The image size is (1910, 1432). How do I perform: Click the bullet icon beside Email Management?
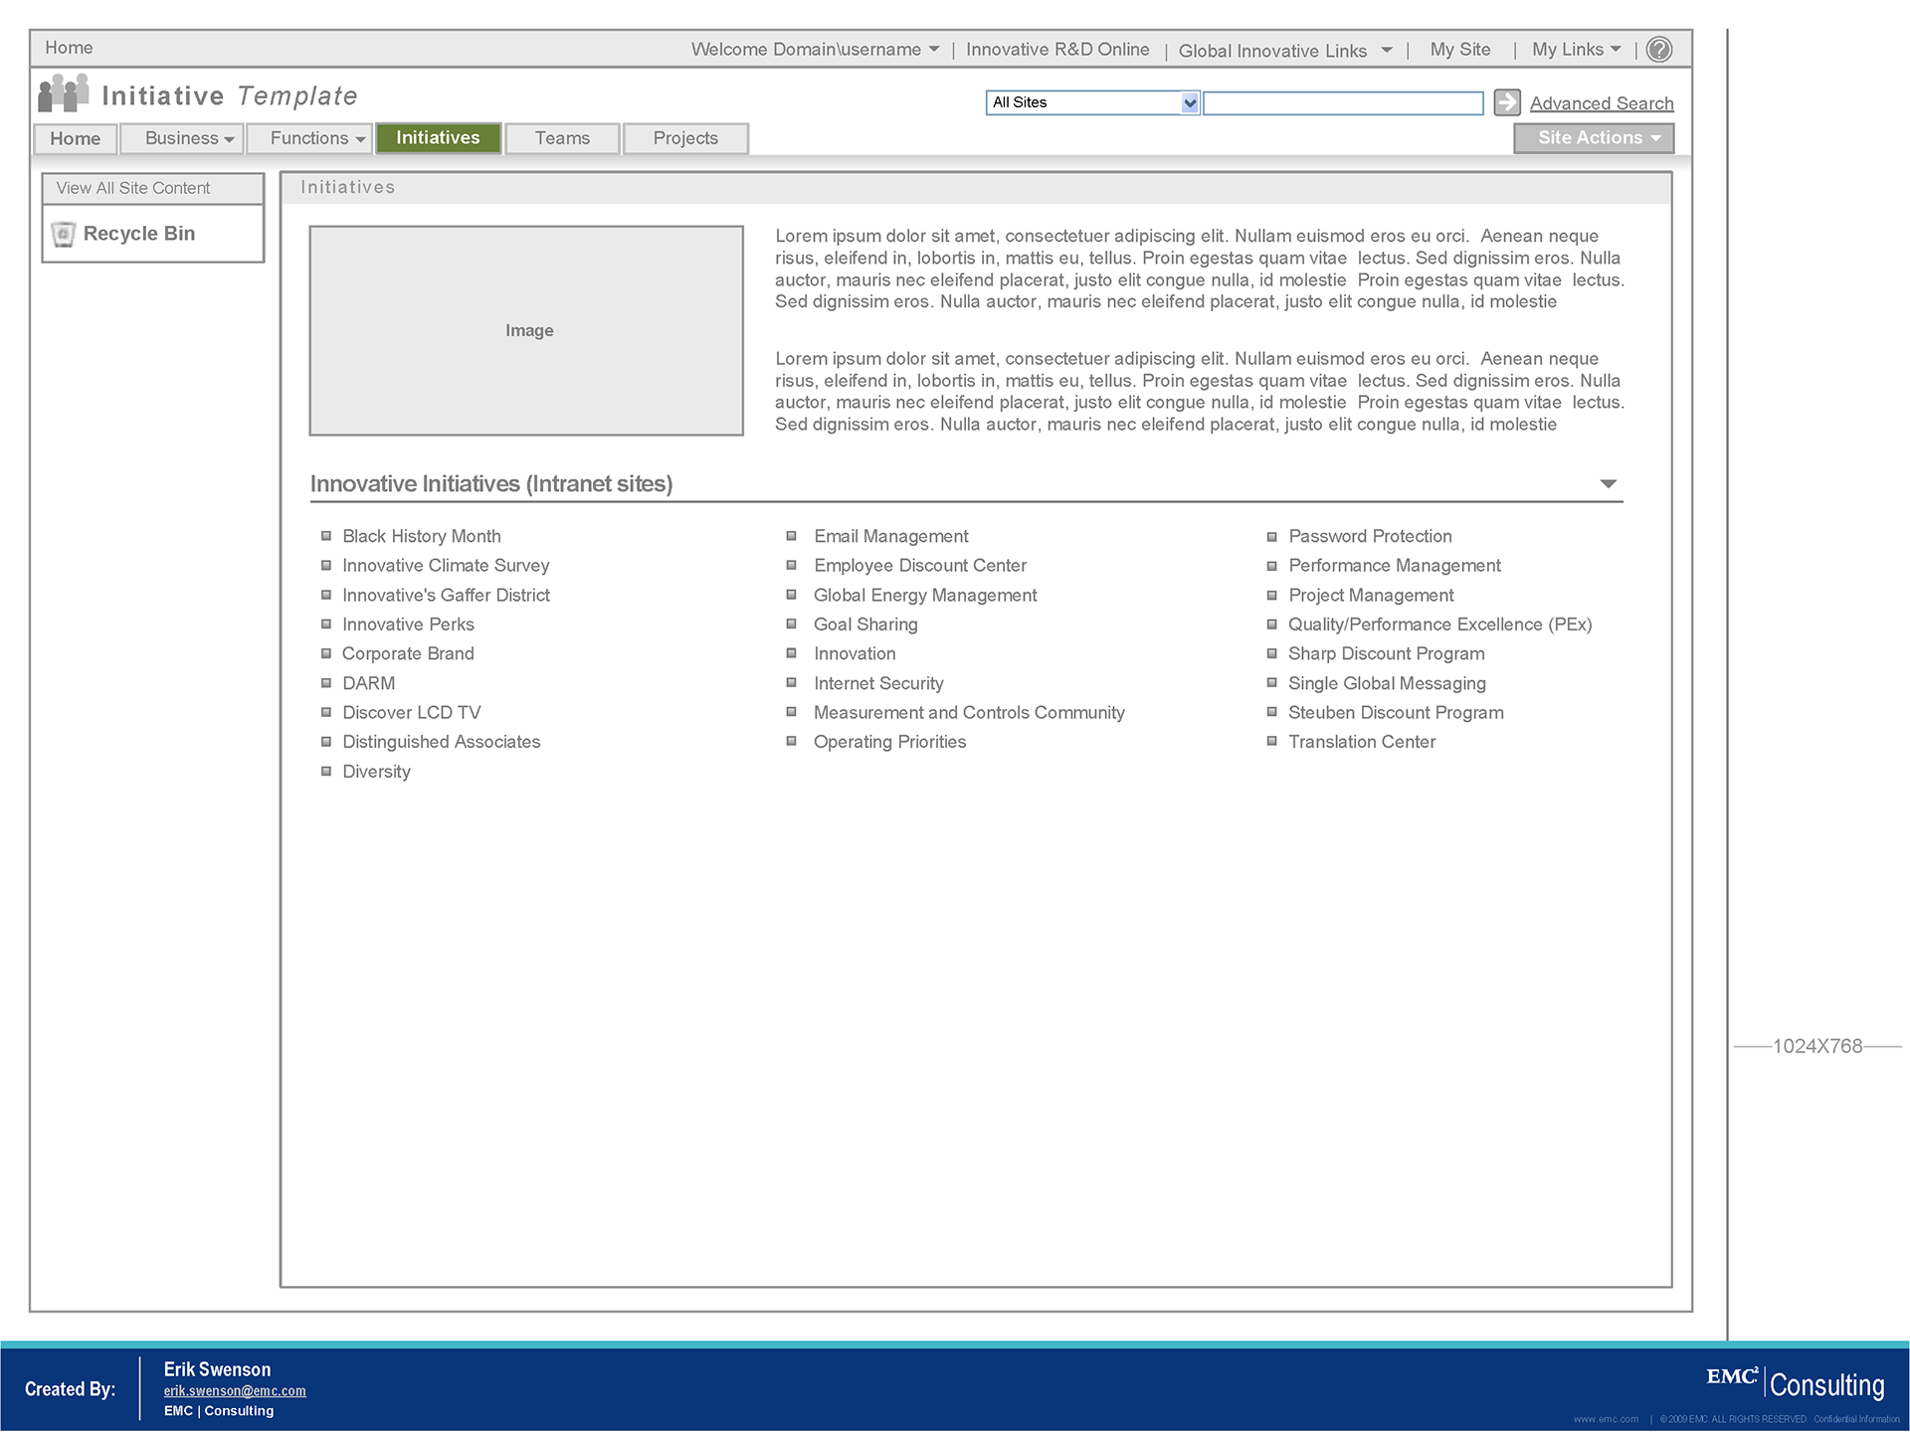click(792, 536)
